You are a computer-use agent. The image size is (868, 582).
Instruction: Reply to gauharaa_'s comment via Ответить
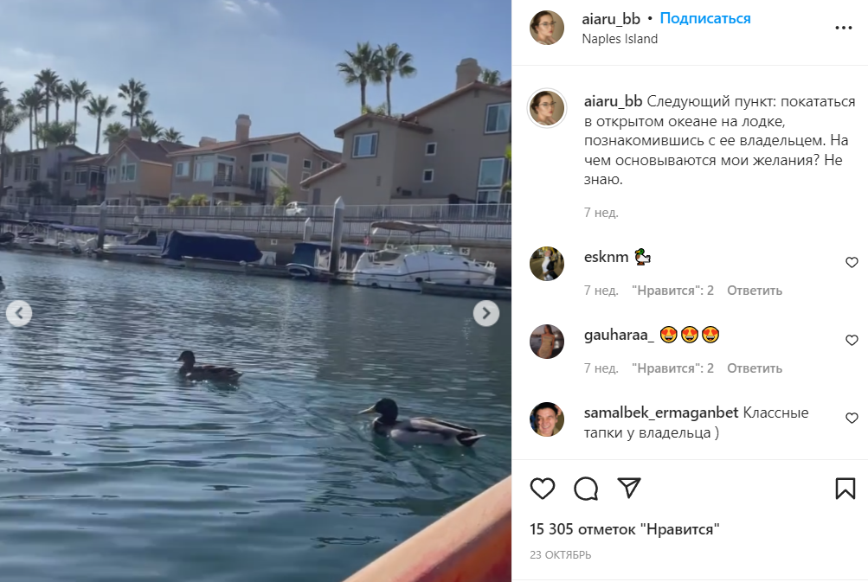tap(755, 368)
